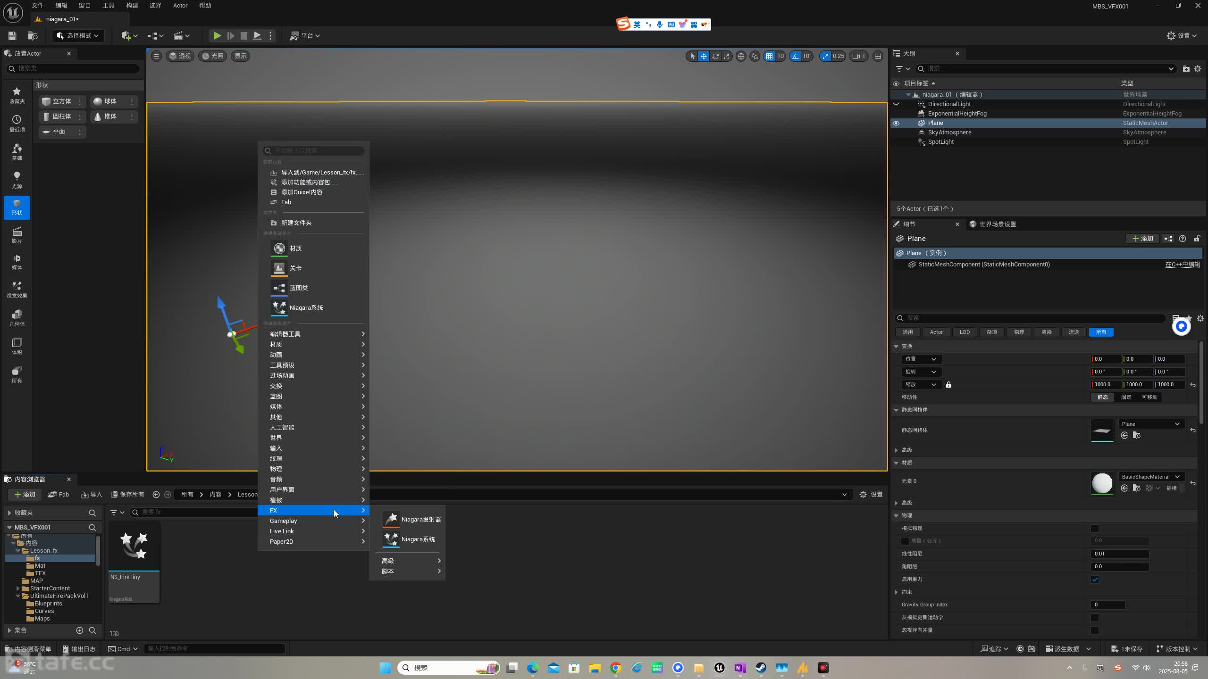Click the viewport layout maximize icon
This screenshot has height=679, width=1208.
878,56
